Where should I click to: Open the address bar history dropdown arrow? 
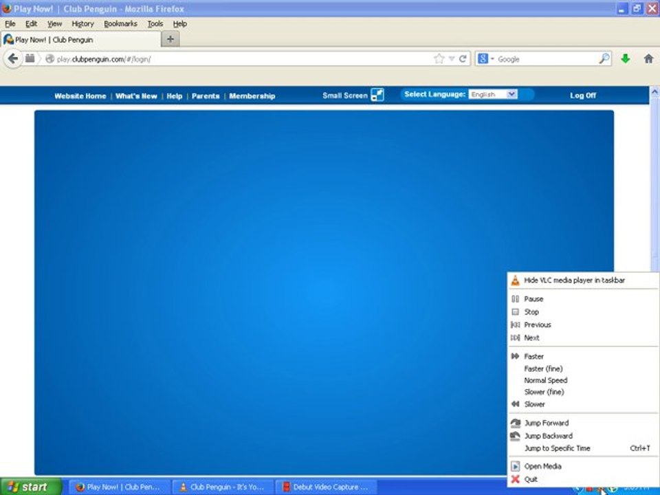pos(452,59)
